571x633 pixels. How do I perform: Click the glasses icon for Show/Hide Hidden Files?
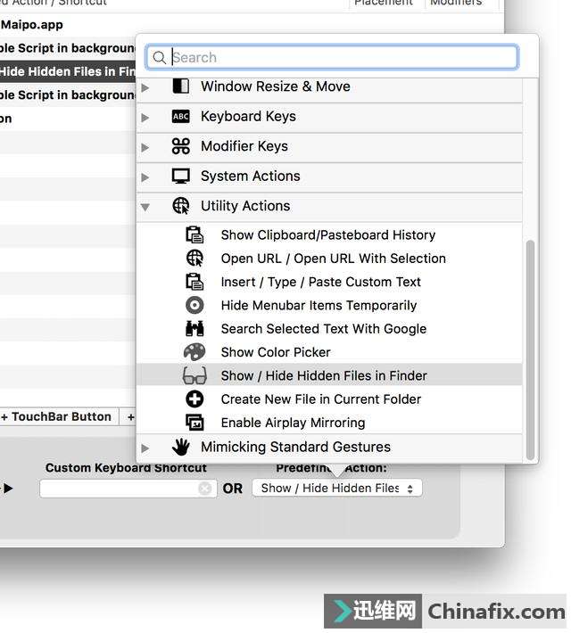tap(194, 375)
